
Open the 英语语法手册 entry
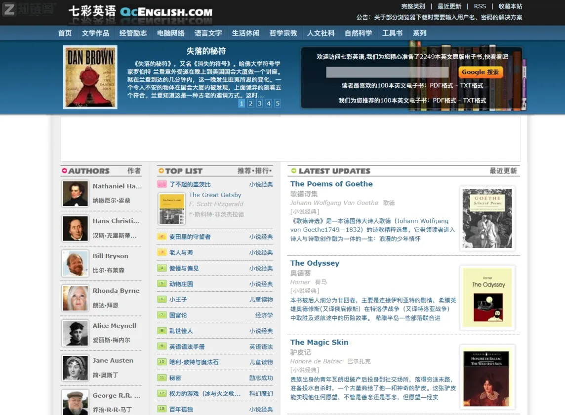point(187,347)
